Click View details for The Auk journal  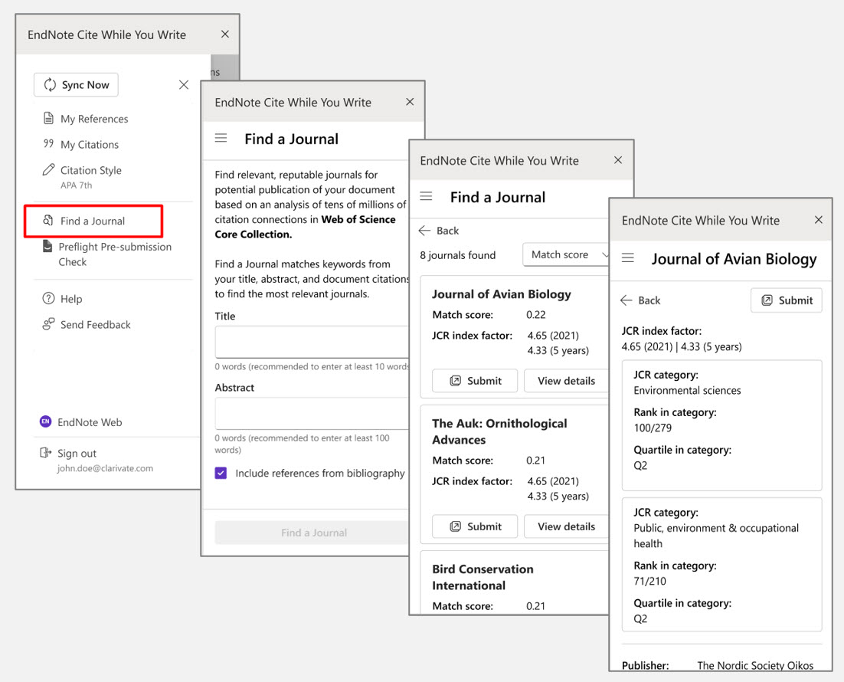click(x=566, y=526)
